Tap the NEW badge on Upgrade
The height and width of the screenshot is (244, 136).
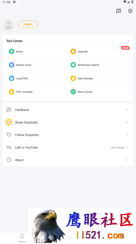125,48
